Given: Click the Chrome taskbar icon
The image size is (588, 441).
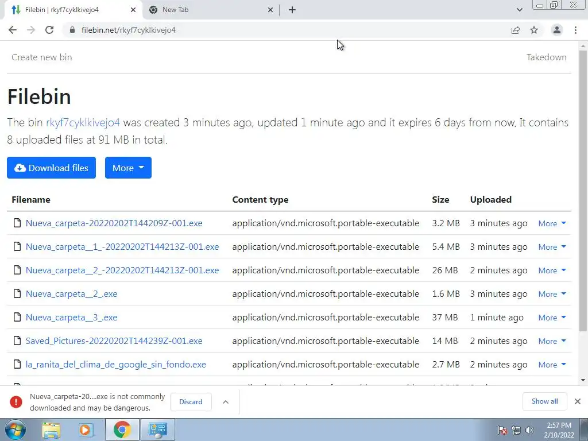Looking at the screenshot, I should (x=122, y=430).
